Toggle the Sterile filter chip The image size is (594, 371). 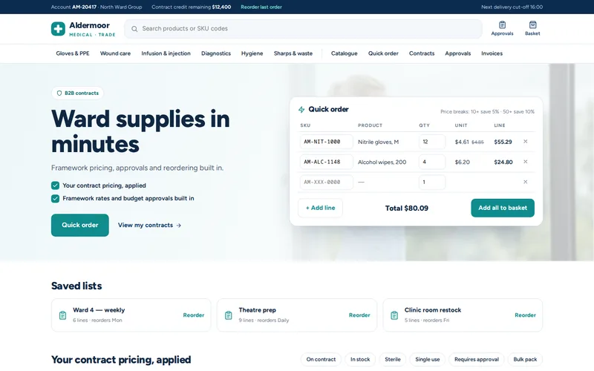(393, 359)
